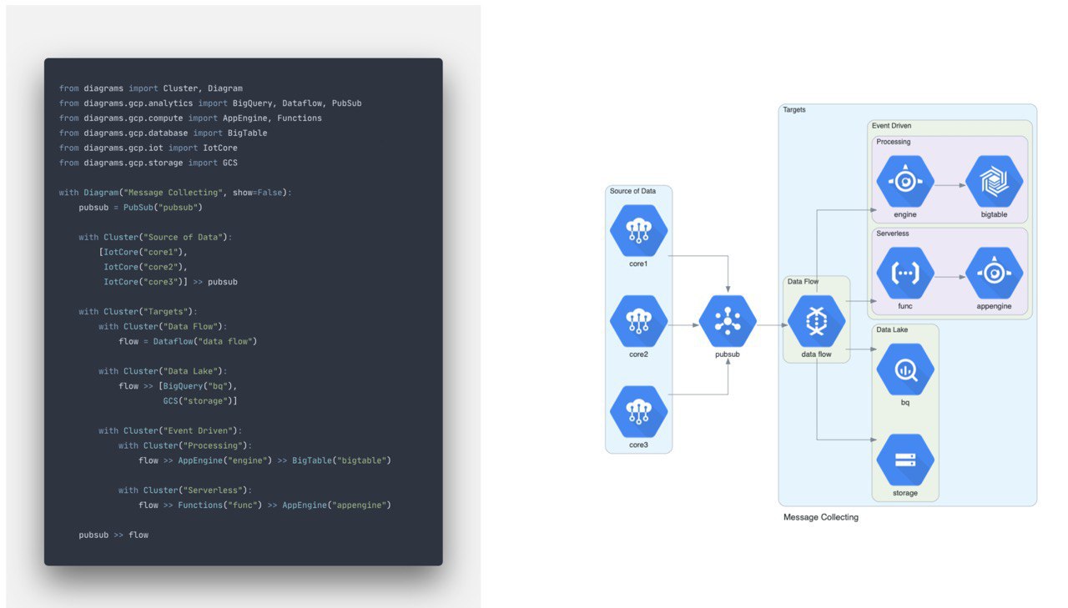Click code line importing BigQuery, Dataflow, PubSub
Screen dimensions: 1068x608
tap(210, 103)
